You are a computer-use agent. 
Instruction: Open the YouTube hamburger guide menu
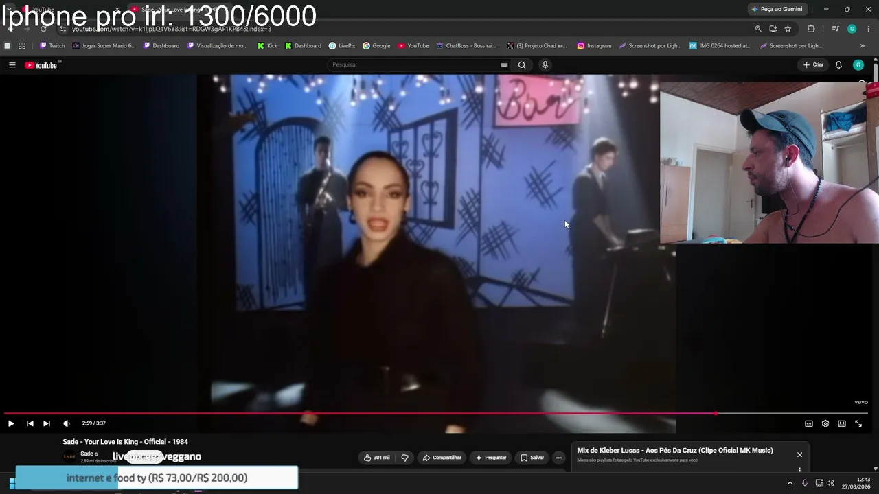pyautogui.click(x=12, y=65)
